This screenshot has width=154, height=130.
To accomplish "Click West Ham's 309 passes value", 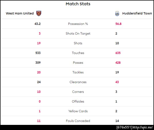I will coord(38,63).
